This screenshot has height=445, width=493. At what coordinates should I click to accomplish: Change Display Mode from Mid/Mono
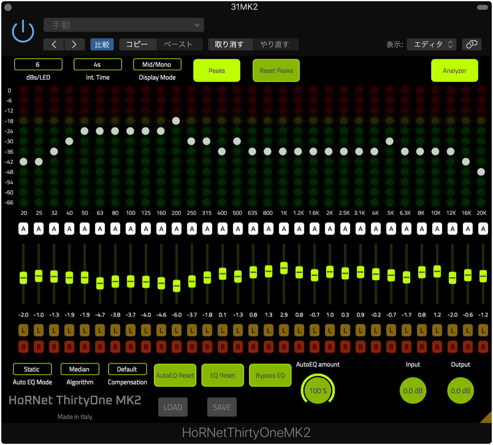click(157, 64)
